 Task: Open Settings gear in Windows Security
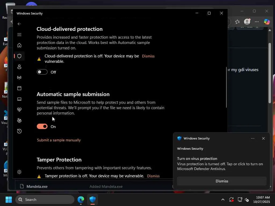click(x=19, y=172)
